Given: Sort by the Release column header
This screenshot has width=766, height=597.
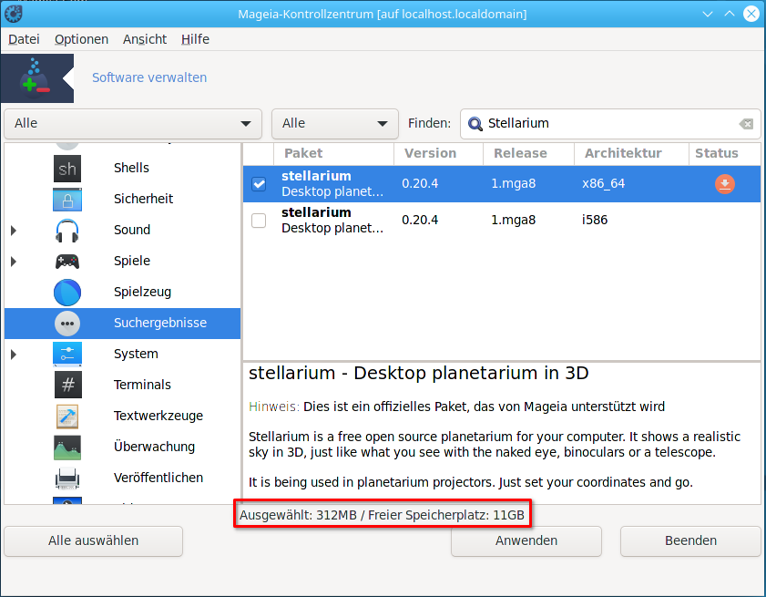Looking at the screenshot, I should pos(528,153).
